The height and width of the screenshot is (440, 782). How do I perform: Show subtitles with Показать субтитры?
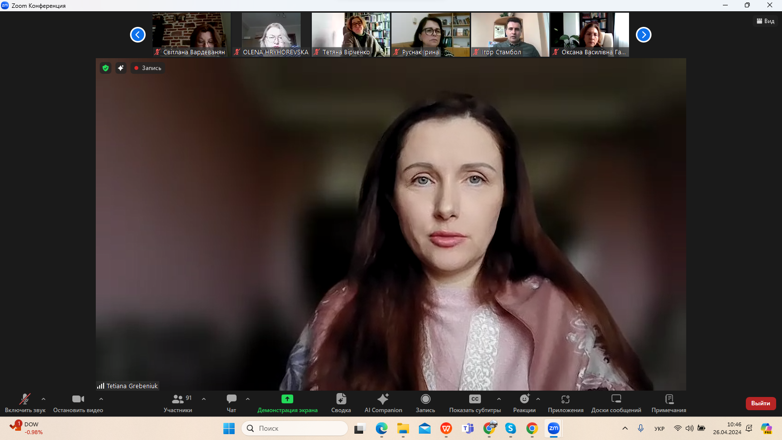(475, 403)
